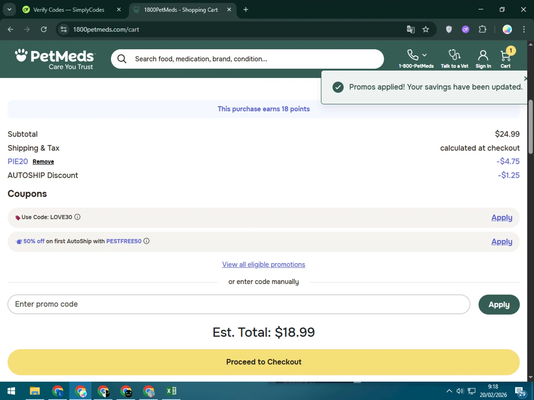The width and height of the screenshot is (534, 400).
Task: Apply the LOVE30 coupon
Action: (502, 218)
